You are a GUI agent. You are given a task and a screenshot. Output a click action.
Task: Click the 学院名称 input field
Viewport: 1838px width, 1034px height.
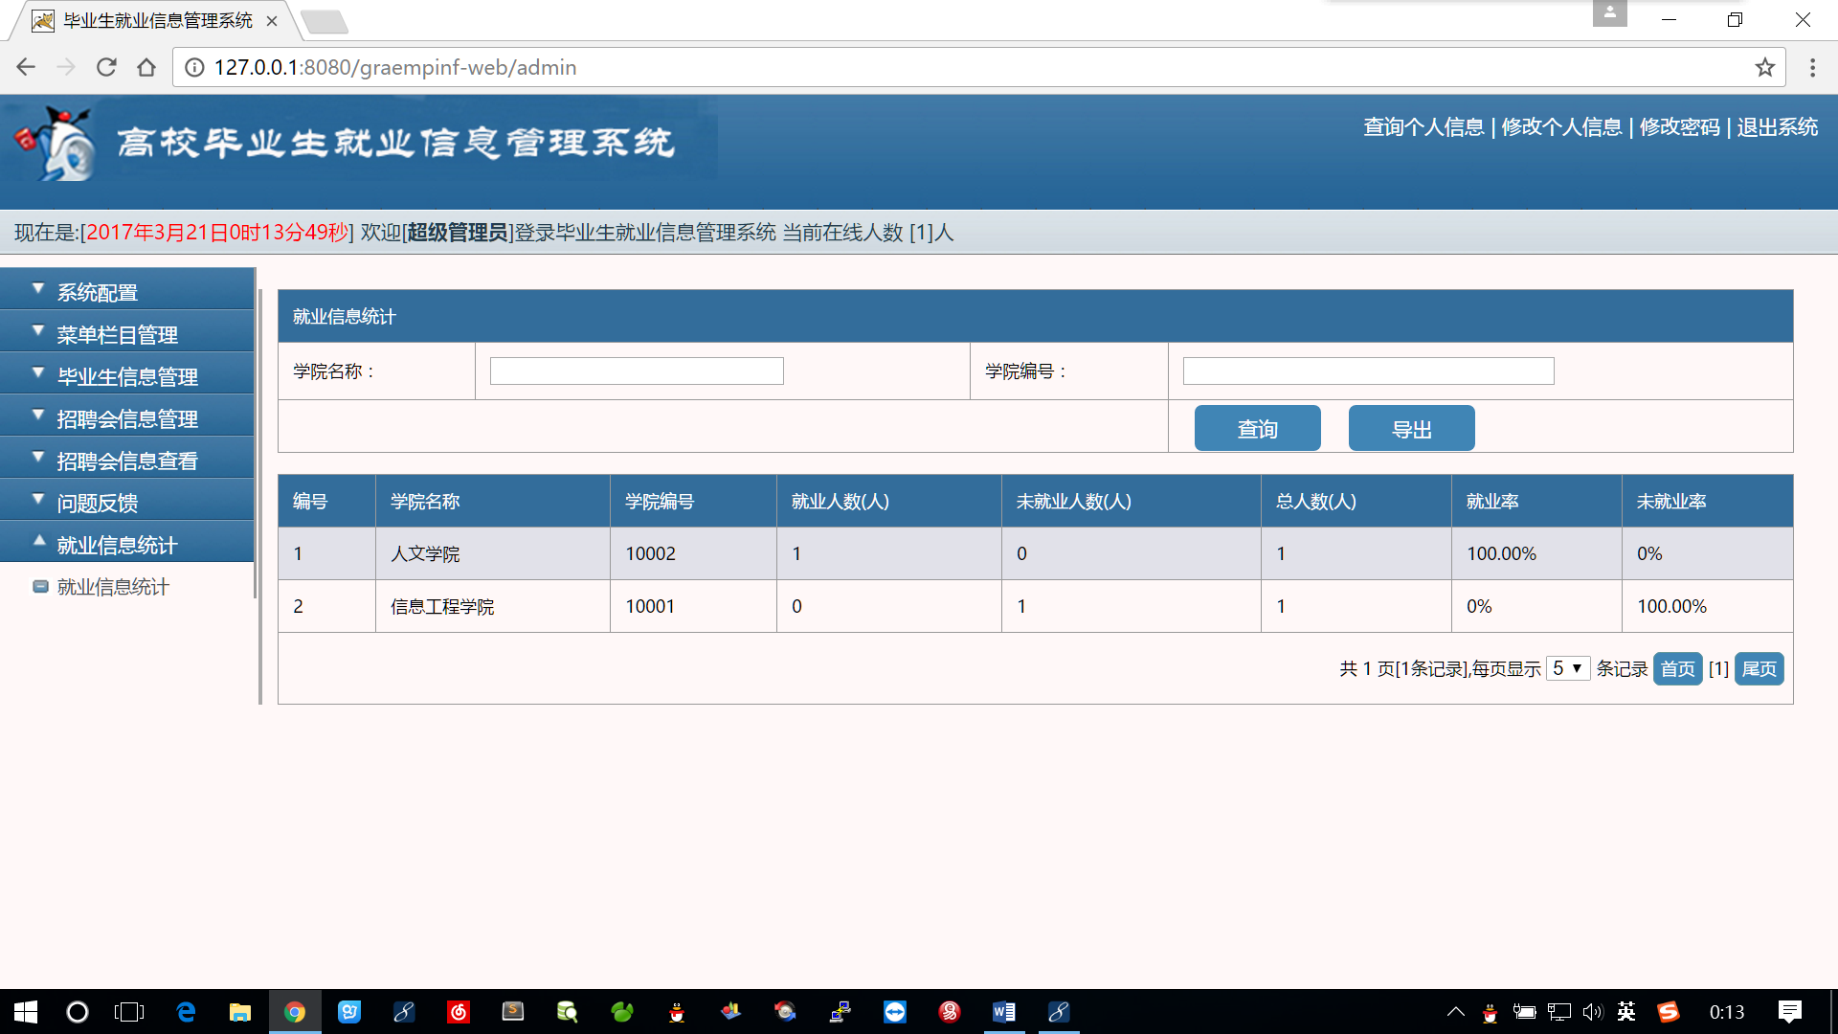click(x=637, y=370)
